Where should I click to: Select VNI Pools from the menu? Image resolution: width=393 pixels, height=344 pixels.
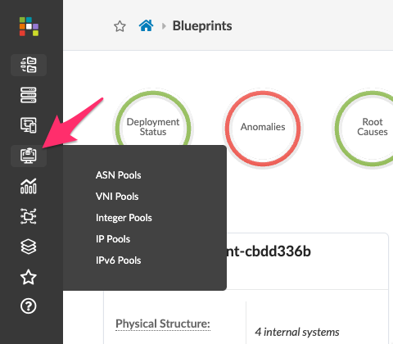117,197
